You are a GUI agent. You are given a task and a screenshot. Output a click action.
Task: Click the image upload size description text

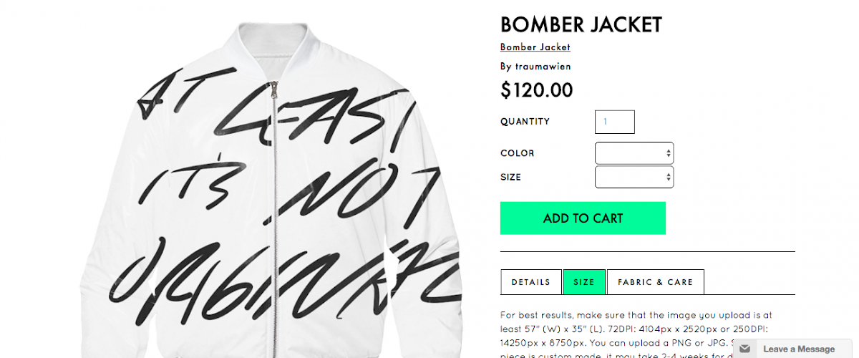(x=637, y=328)
